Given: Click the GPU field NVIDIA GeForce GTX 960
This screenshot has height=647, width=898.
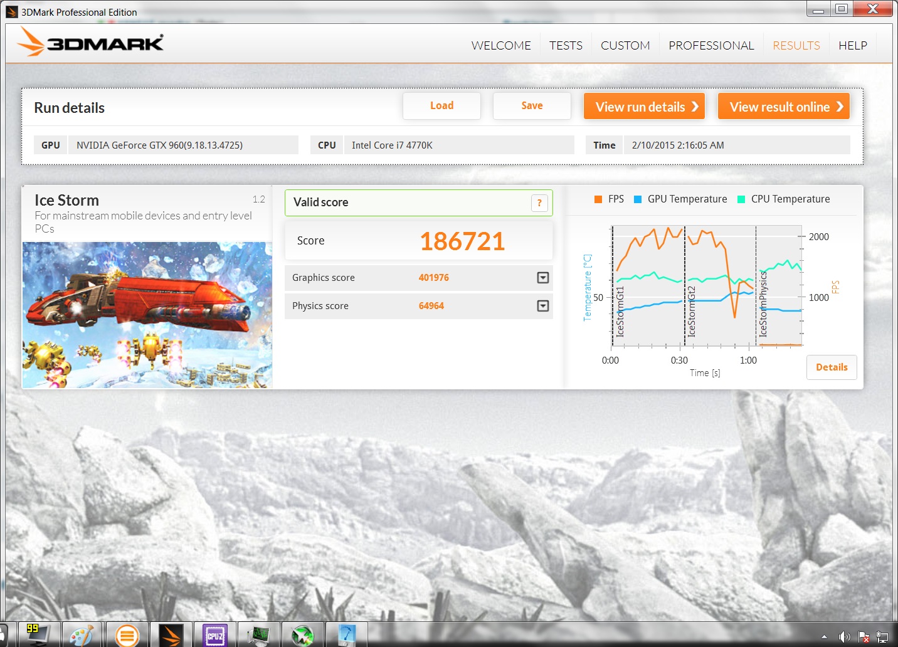Looking at the screenshot, I should point(183,145).
